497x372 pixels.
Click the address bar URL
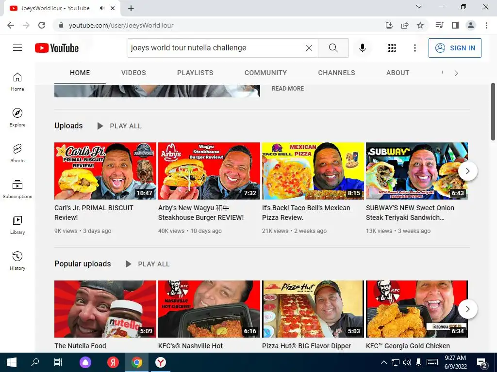[x=121, y=25]
